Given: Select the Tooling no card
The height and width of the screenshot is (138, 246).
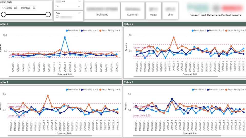Looking at the screenshot, I should [x=102, y=11].
